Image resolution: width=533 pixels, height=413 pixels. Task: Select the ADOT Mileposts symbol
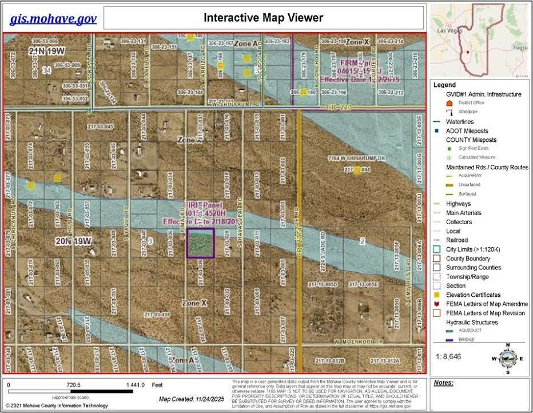pos(437,130)
